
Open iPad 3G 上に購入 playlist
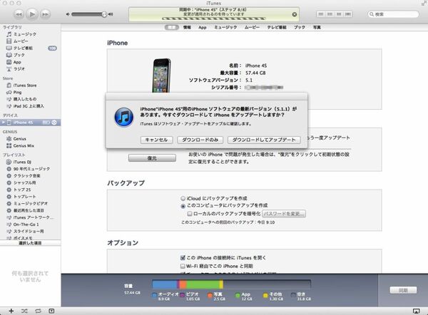click(30, 106)
